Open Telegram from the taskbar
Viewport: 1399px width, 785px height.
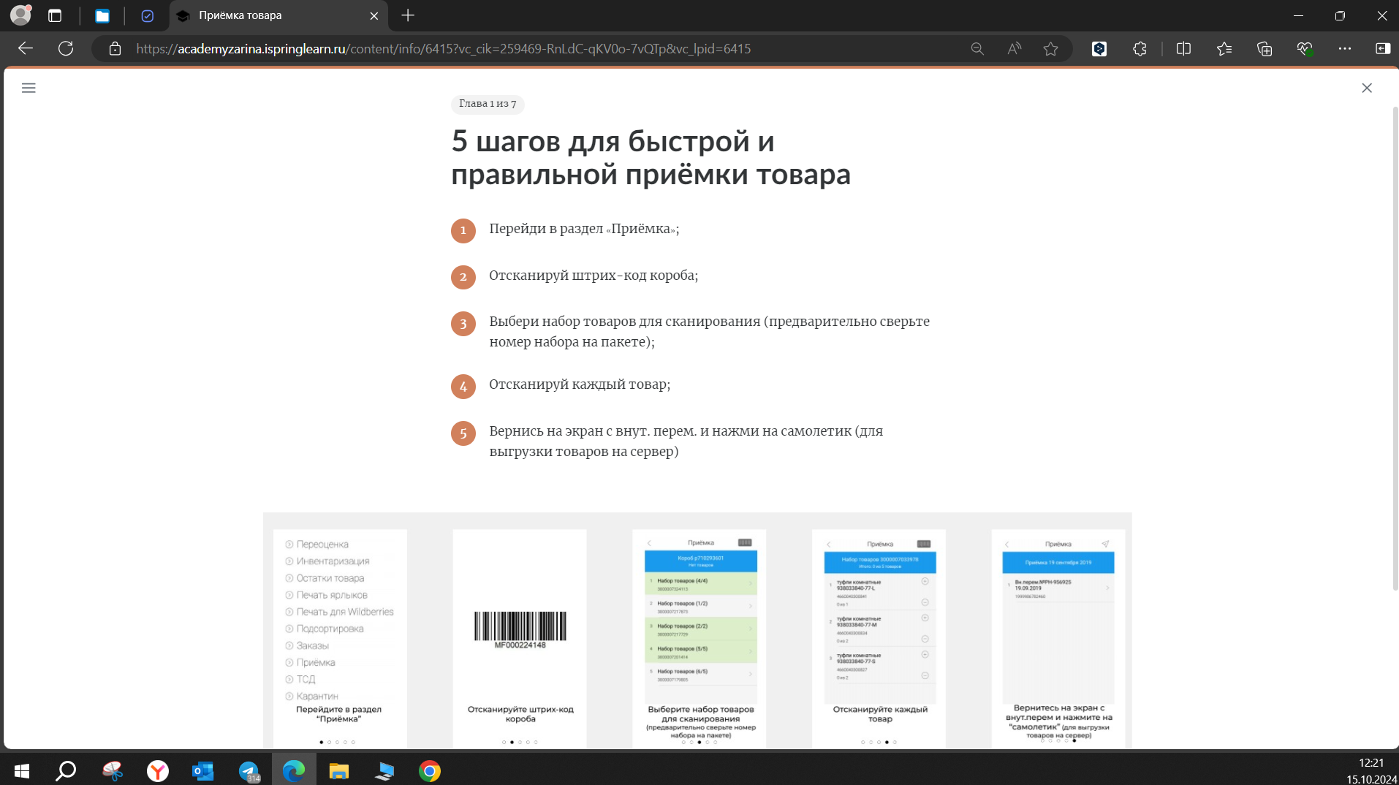click(x=249, y=770)
